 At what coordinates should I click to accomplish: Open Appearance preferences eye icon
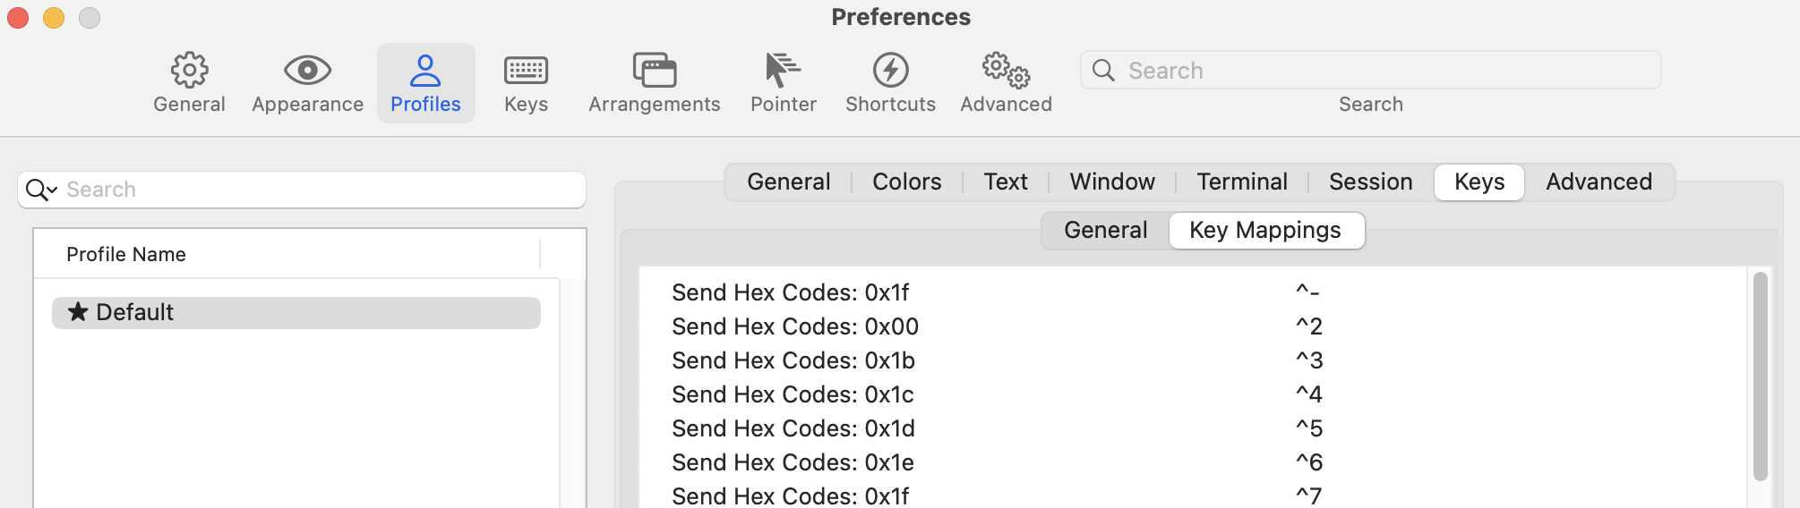tap(307, 70)
